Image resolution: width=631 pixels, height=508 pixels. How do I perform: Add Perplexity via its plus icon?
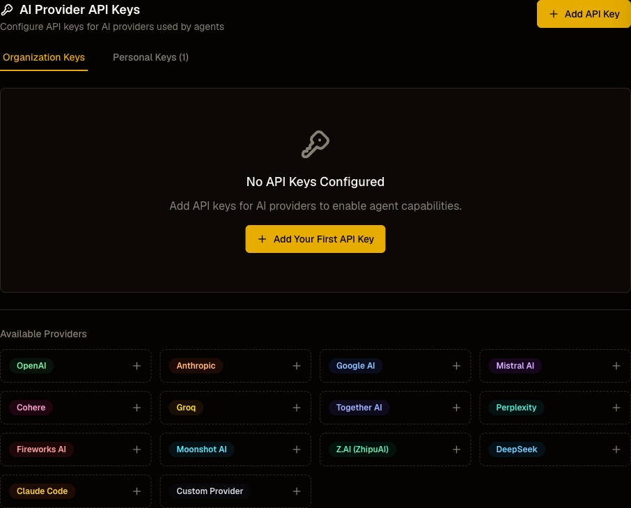(x=616, y=408)
